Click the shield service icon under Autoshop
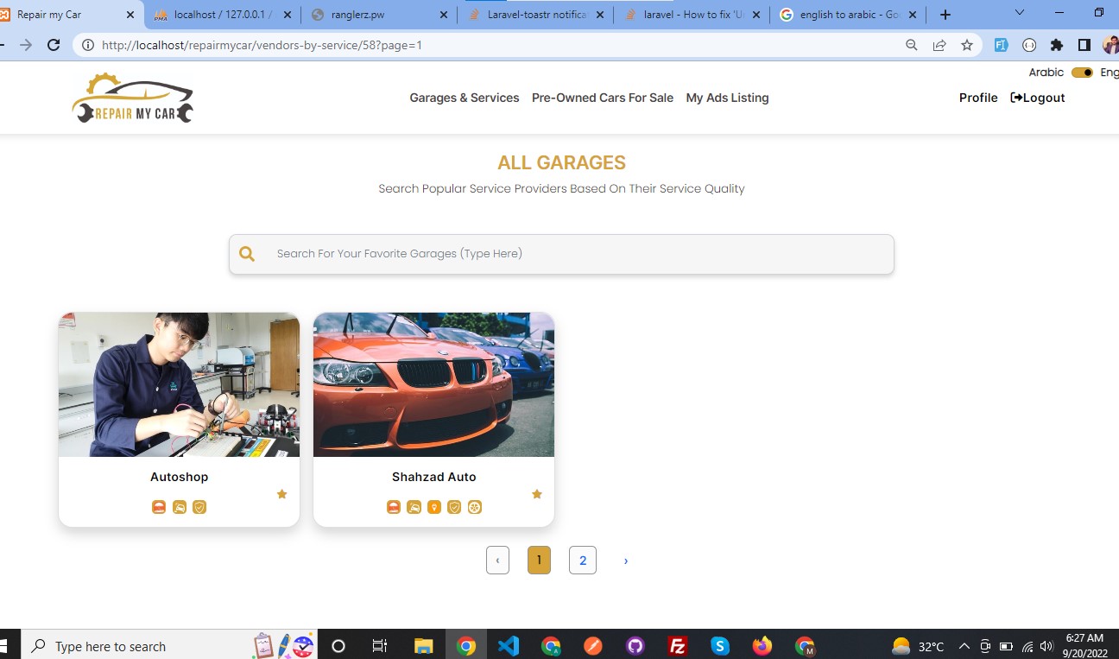The width and height of the screenshot is (1119, 659). click(x=199, y=507)
